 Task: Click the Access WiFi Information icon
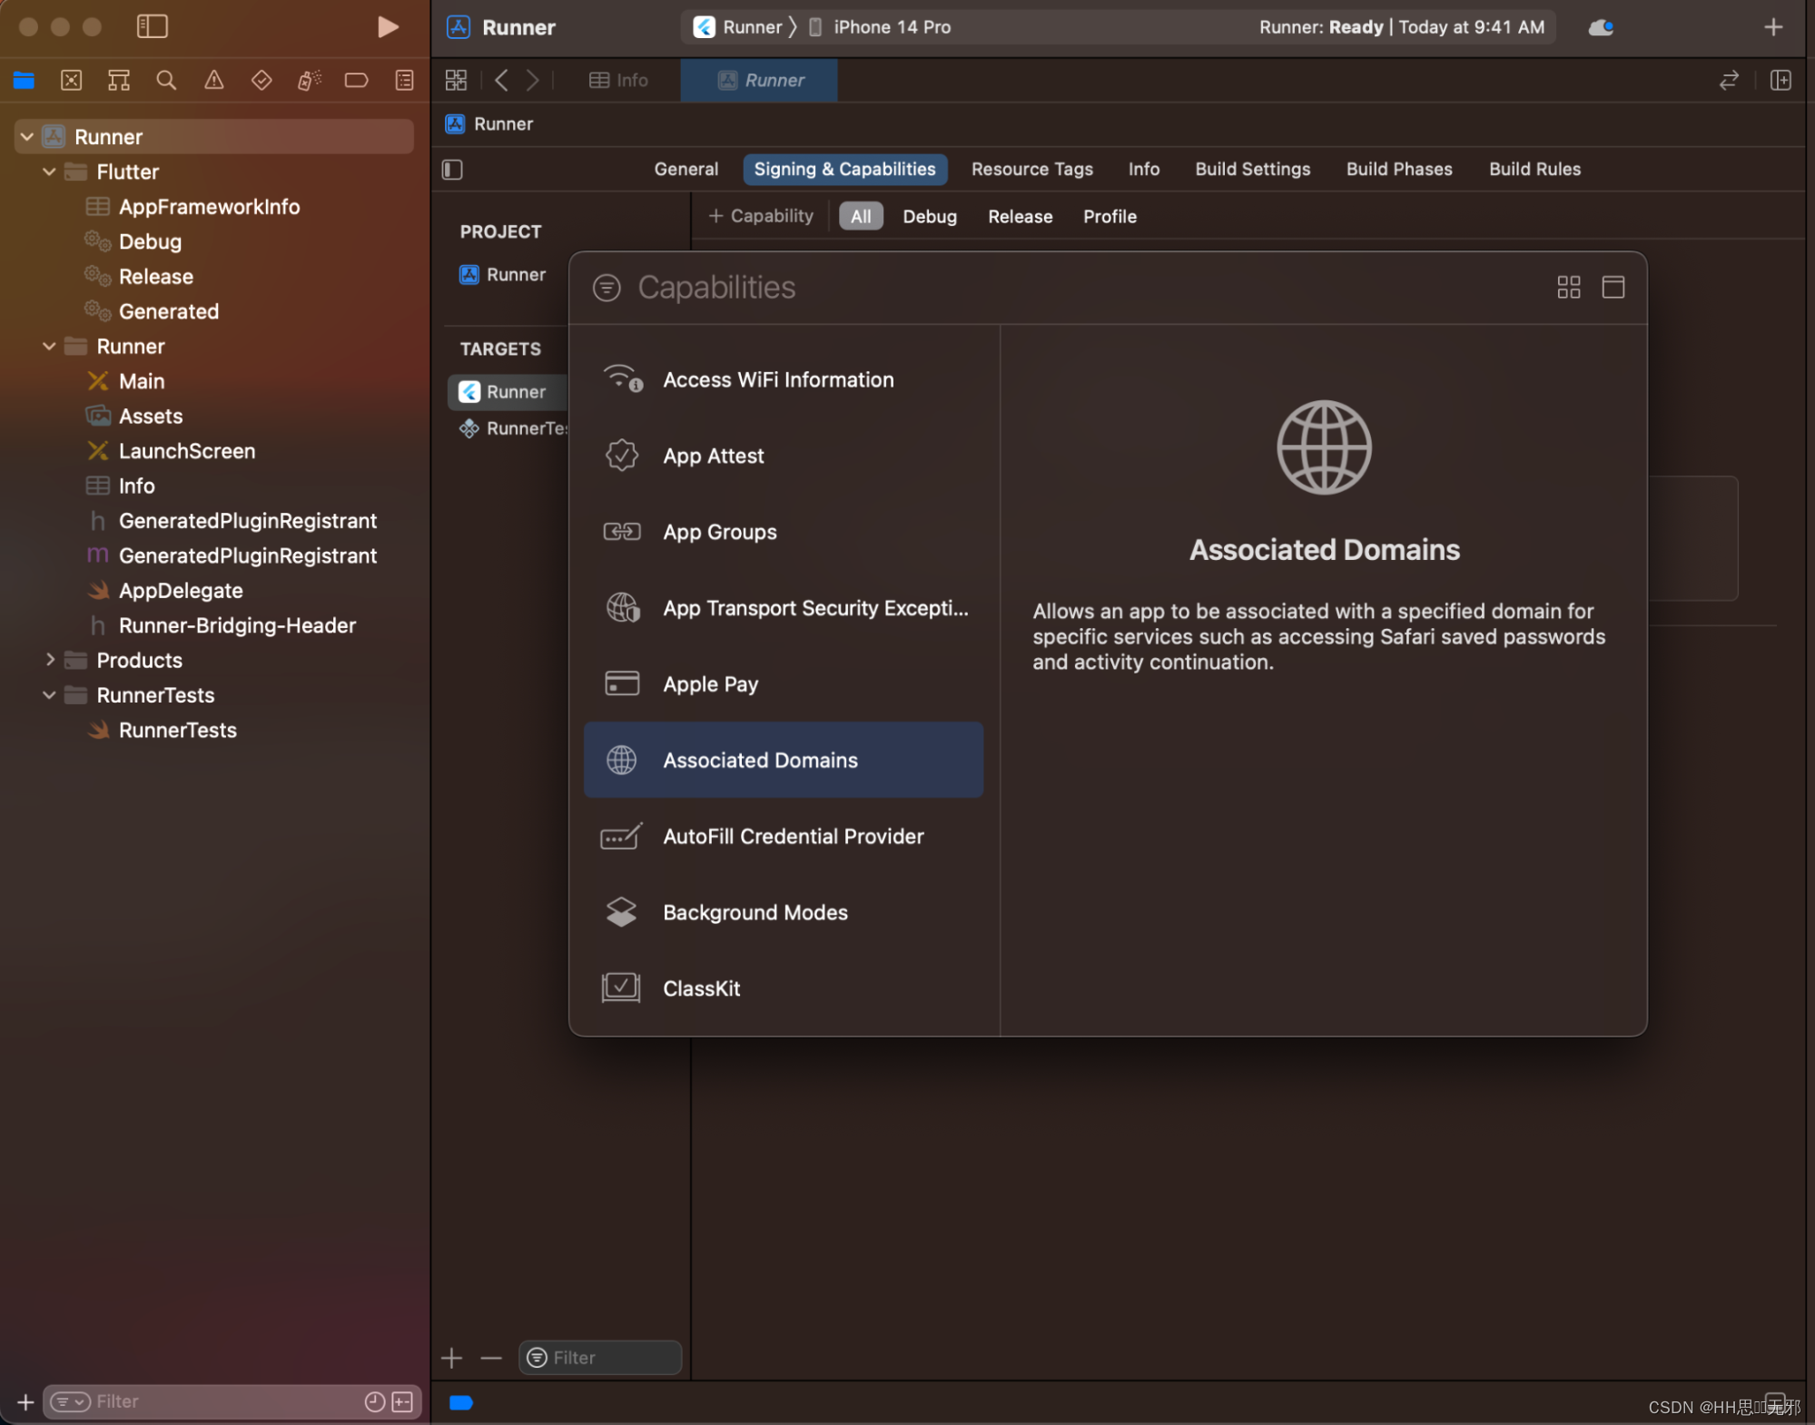click(620, 378)
